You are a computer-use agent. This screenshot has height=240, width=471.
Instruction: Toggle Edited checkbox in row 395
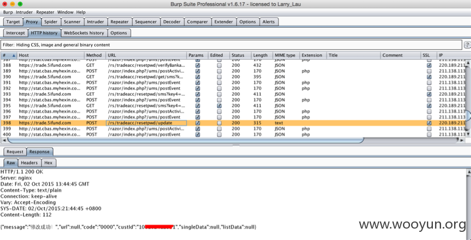click(x=219, y=106)
